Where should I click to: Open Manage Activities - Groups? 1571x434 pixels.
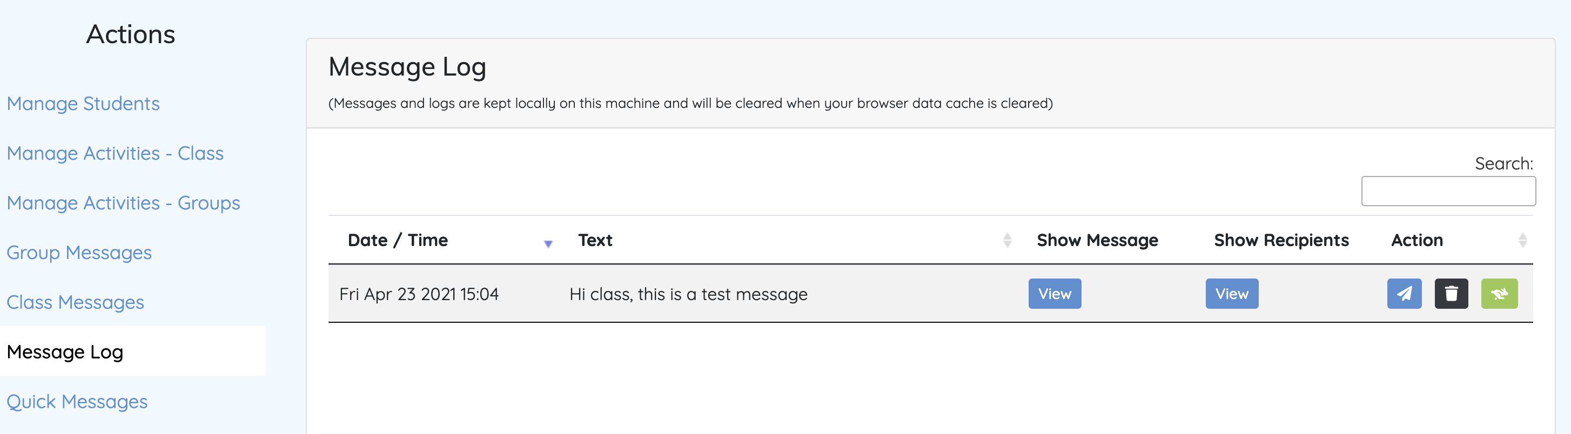pos(123,203)
